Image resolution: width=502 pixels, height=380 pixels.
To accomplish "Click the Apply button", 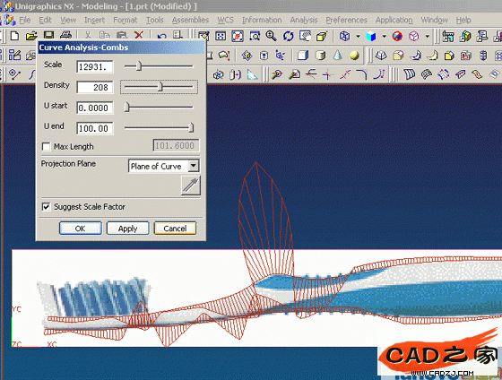I will (x=127, y=229).
